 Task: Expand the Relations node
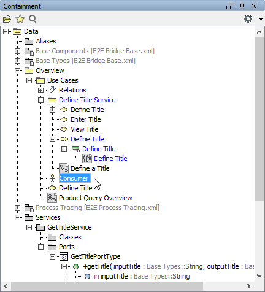point(41,90)
